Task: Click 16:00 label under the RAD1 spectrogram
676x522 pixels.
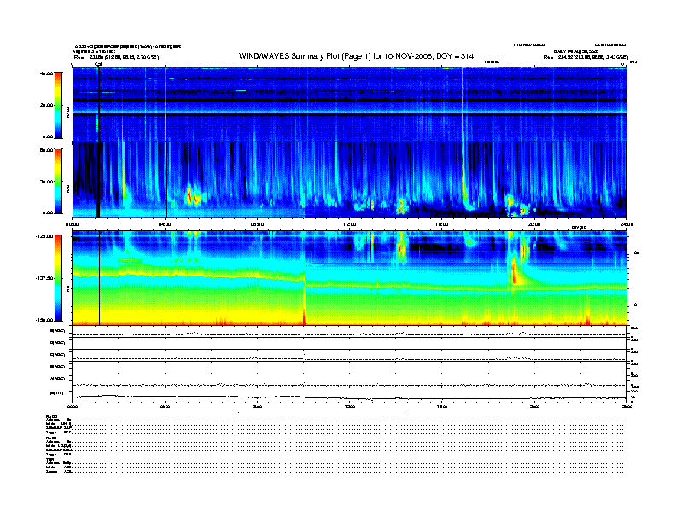Action: [442, 224]
